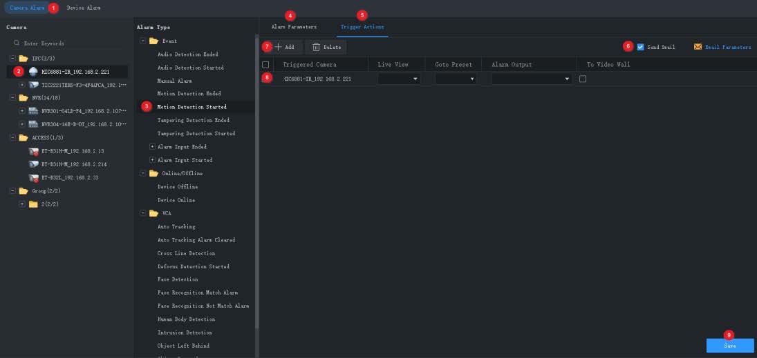Select Intrusion Detection alarm type
Screen dimensions: 757x358
click(x=185, y=332)
